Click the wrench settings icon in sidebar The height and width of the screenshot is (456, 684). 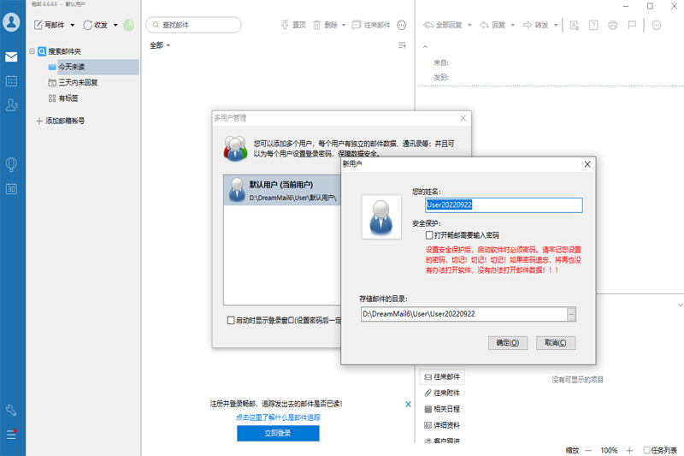(12, 411)
